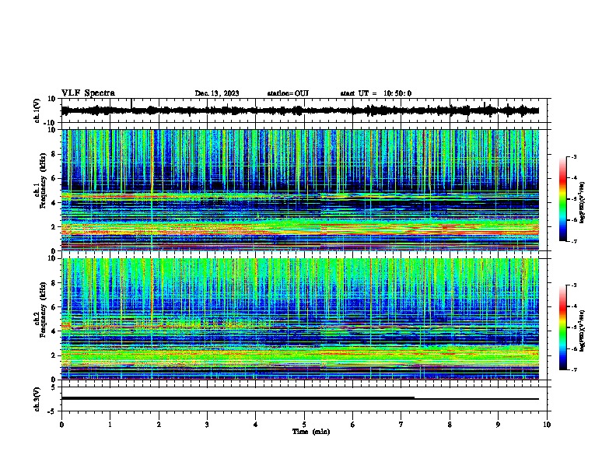Select the "start UT = 10:50:0" text

[376, 93]
